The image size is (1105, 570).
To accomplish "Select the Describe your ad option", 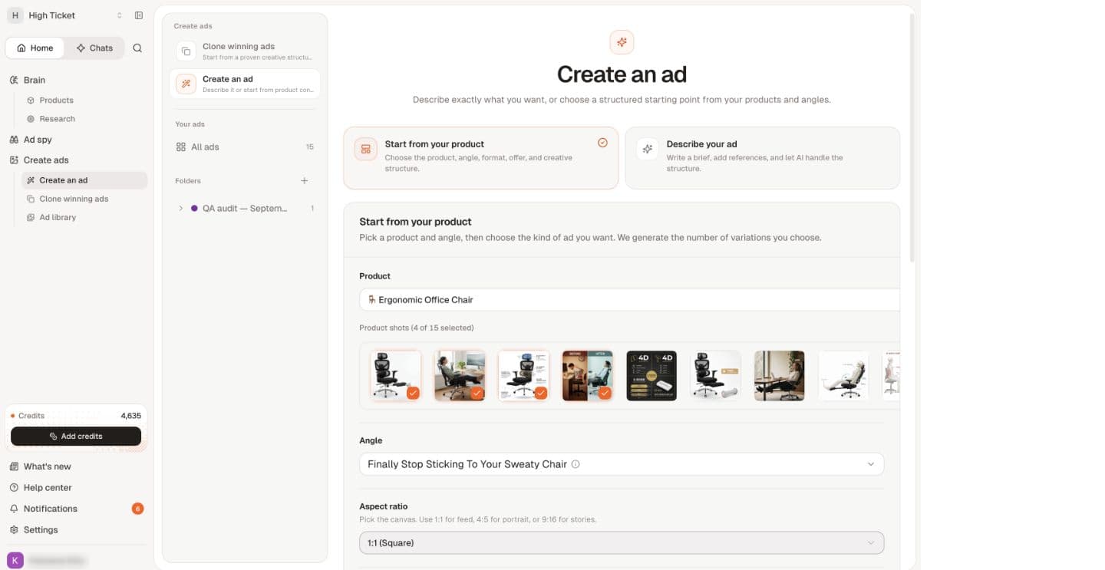I will click(x=762, y=157).
